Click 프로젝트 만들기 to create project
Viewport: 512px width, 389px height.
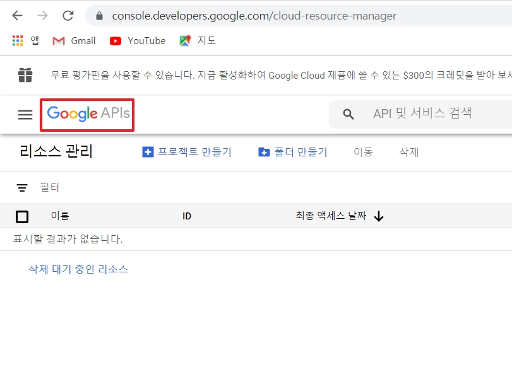[187, 152]
